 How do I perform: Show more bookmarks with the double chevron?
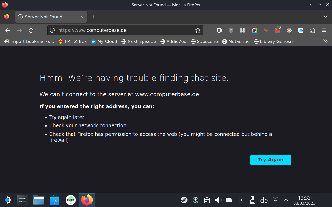point(325,41)
